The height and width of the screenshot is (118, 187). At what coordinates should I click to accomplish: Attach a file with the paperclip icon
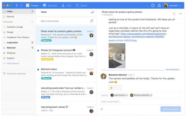(102, 109)
